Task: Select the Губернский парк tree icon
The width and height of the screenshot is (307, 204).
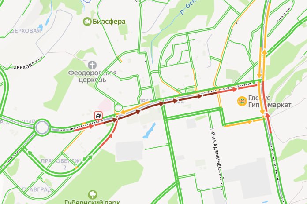Action: pos(93,195)
